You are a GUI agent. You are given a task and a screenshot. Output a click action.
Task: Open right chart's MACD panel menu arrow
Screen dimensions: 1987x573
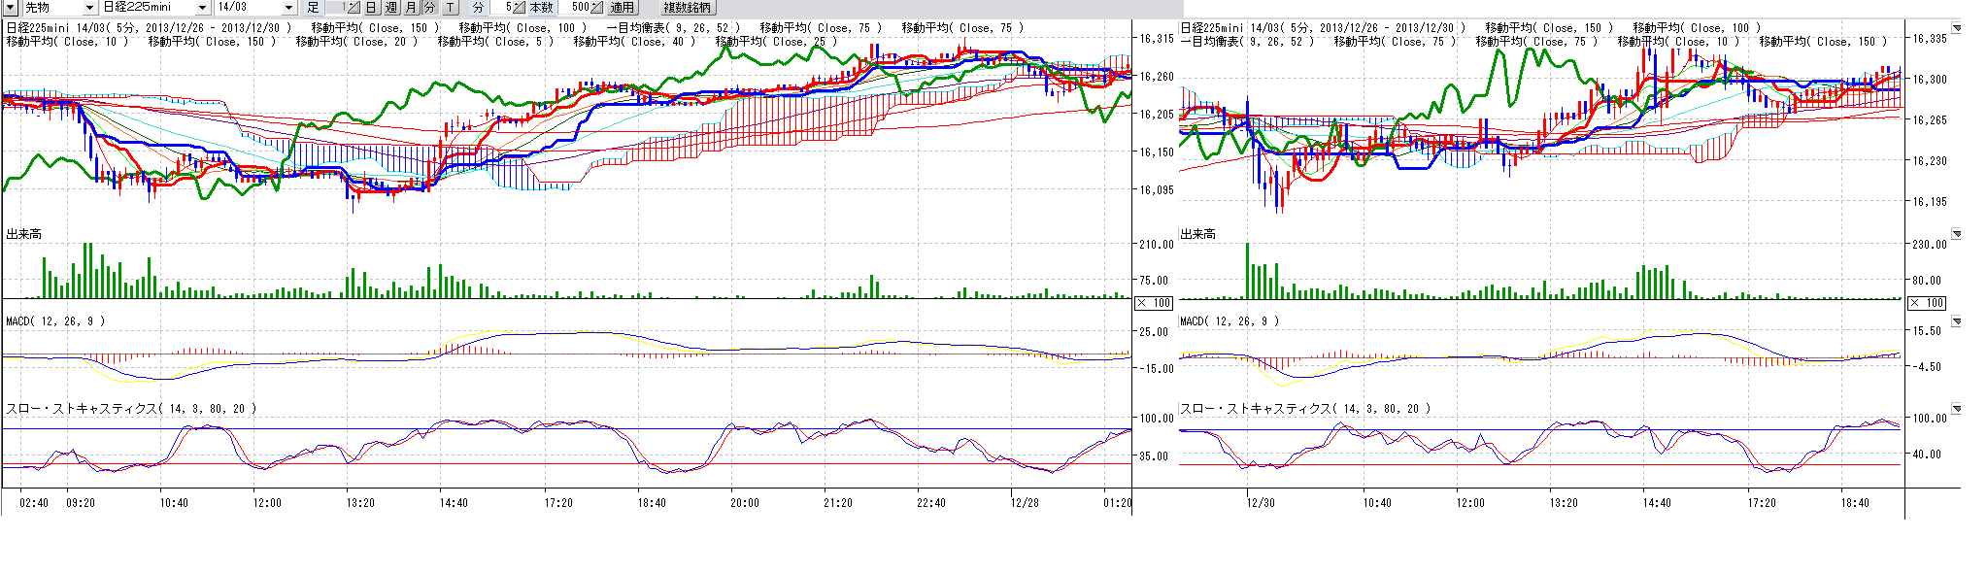[1956, 321]
